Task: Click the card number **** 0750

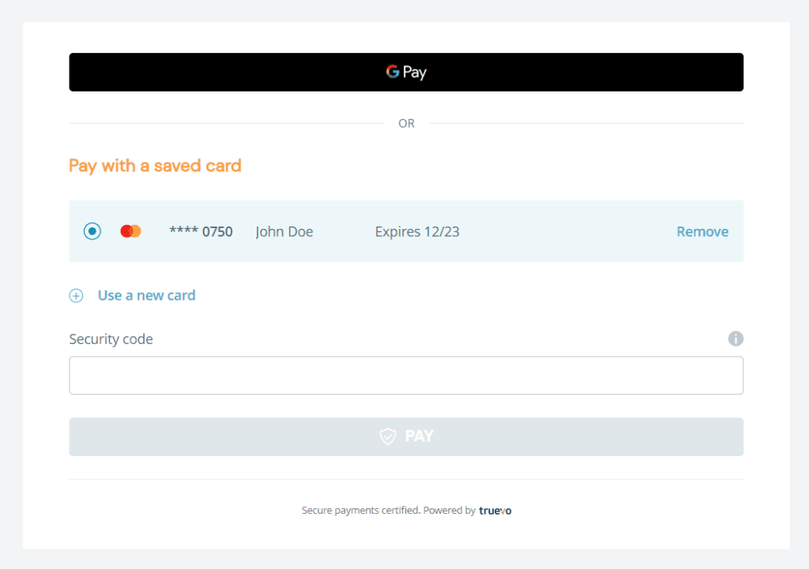Action: (201, 231)
